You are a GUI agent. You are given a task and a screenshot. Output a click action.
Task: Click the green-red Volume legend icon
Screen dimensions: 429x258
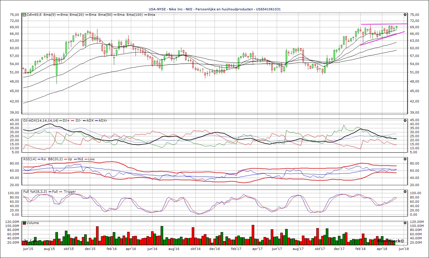[x=25, y=223]
